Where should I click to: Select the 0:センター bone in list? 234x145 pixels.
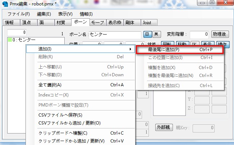coord(36,40)
